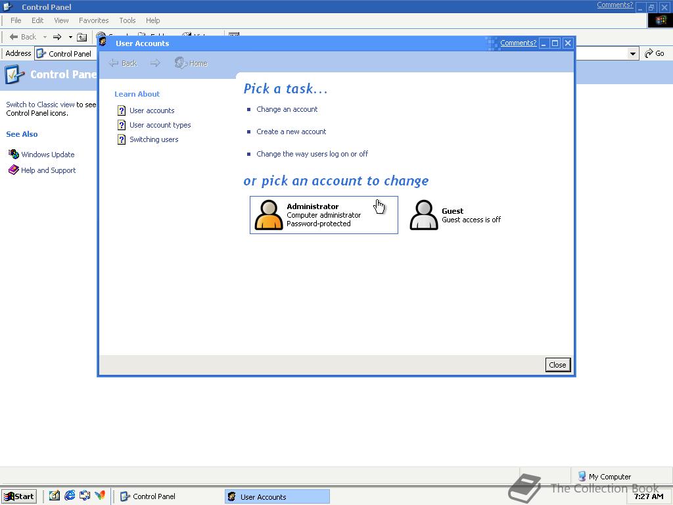Select the Administrator account picture
The image size is (673, 505).
tap(269, 215)
